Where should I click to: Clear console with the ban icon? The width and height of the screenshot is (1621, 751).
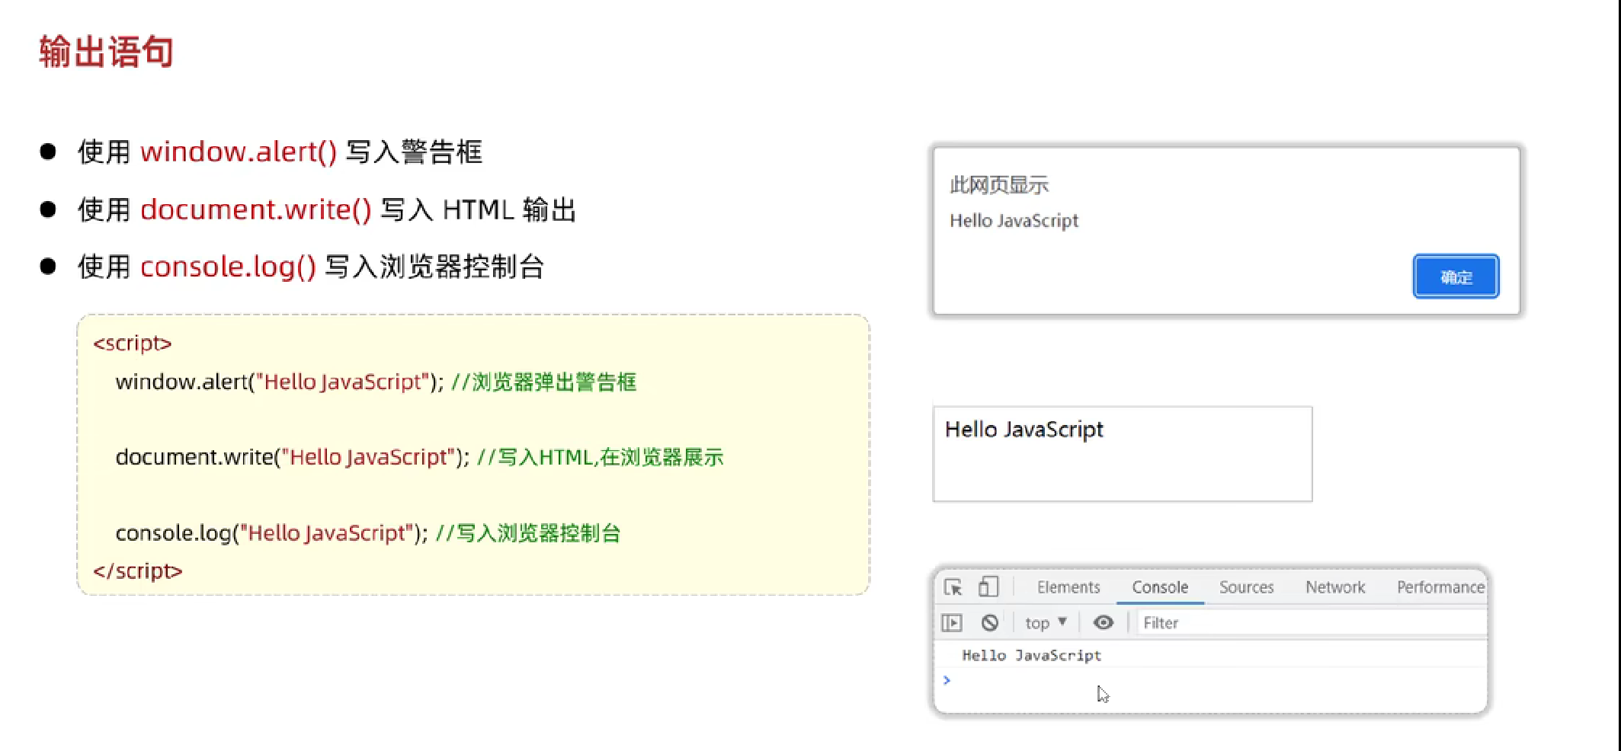click(x=990, y=623)
